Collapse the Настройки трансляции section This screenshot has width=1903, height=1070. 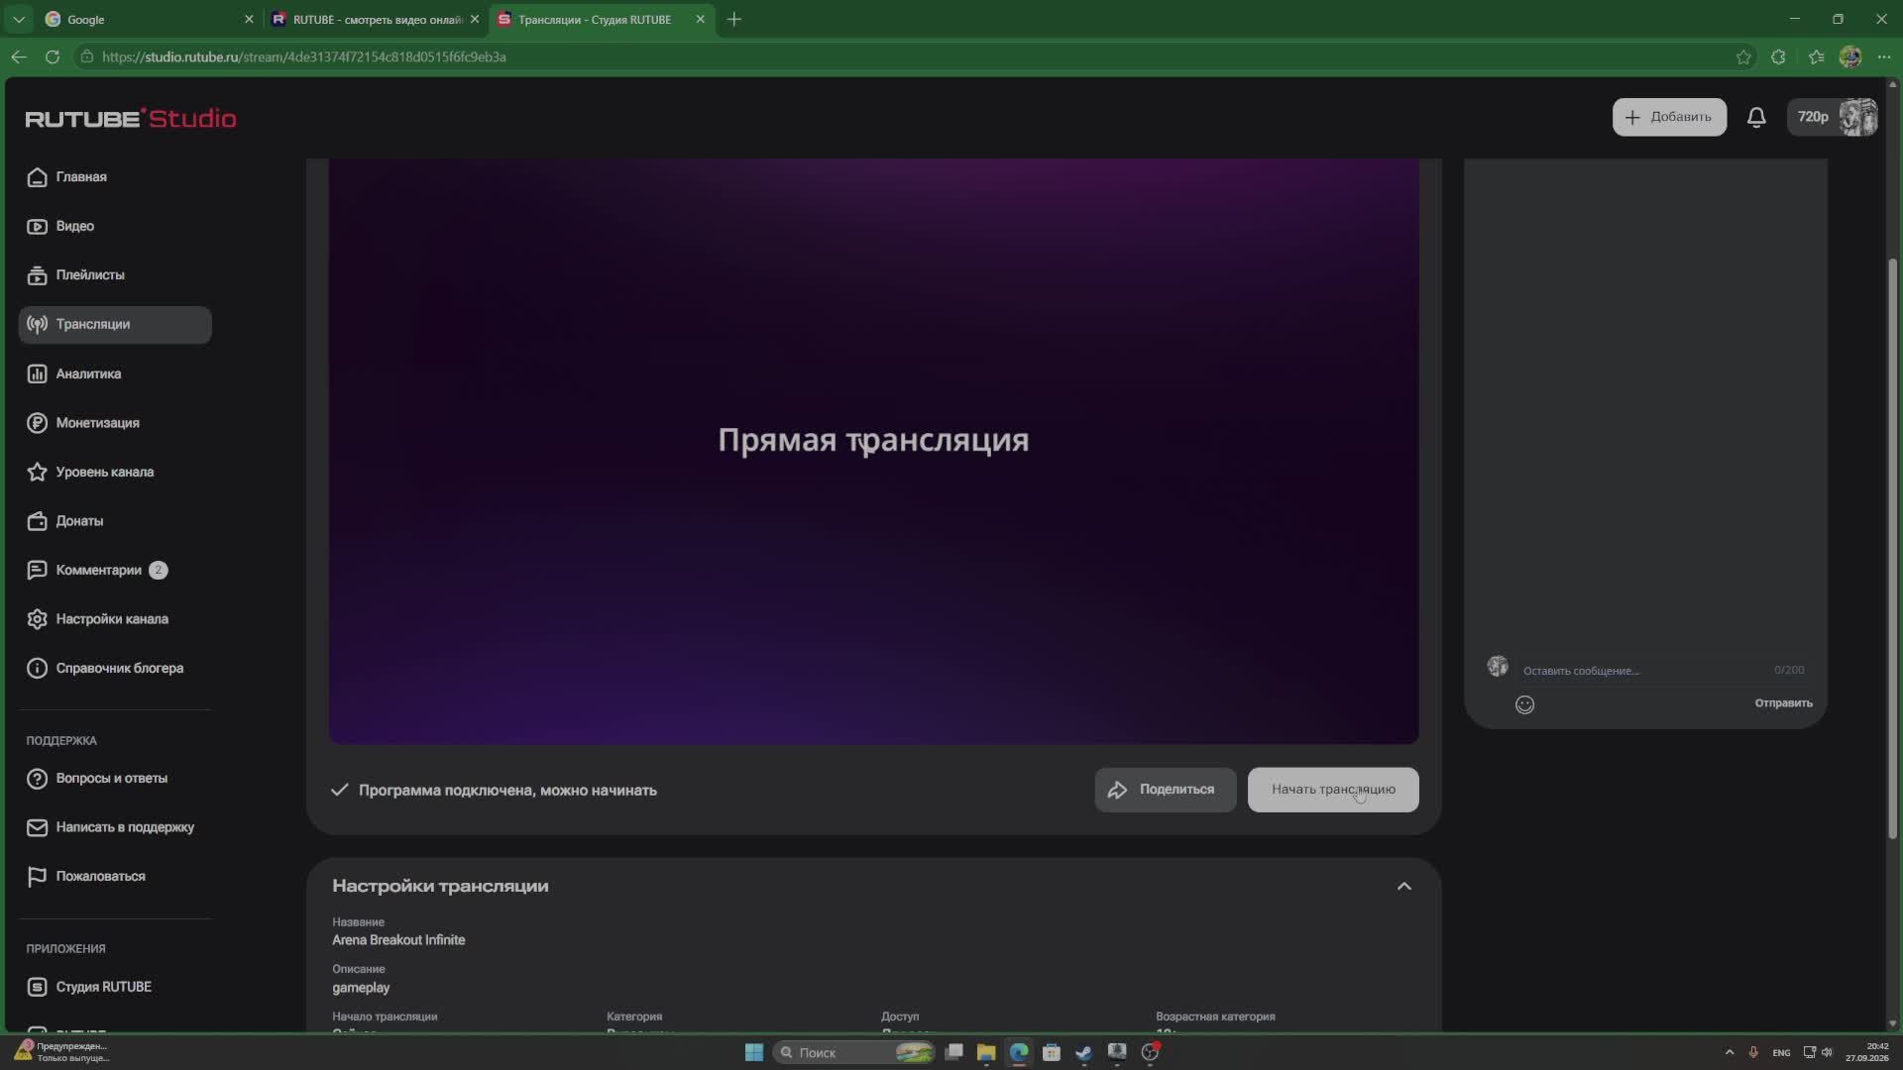point(1403,887)
